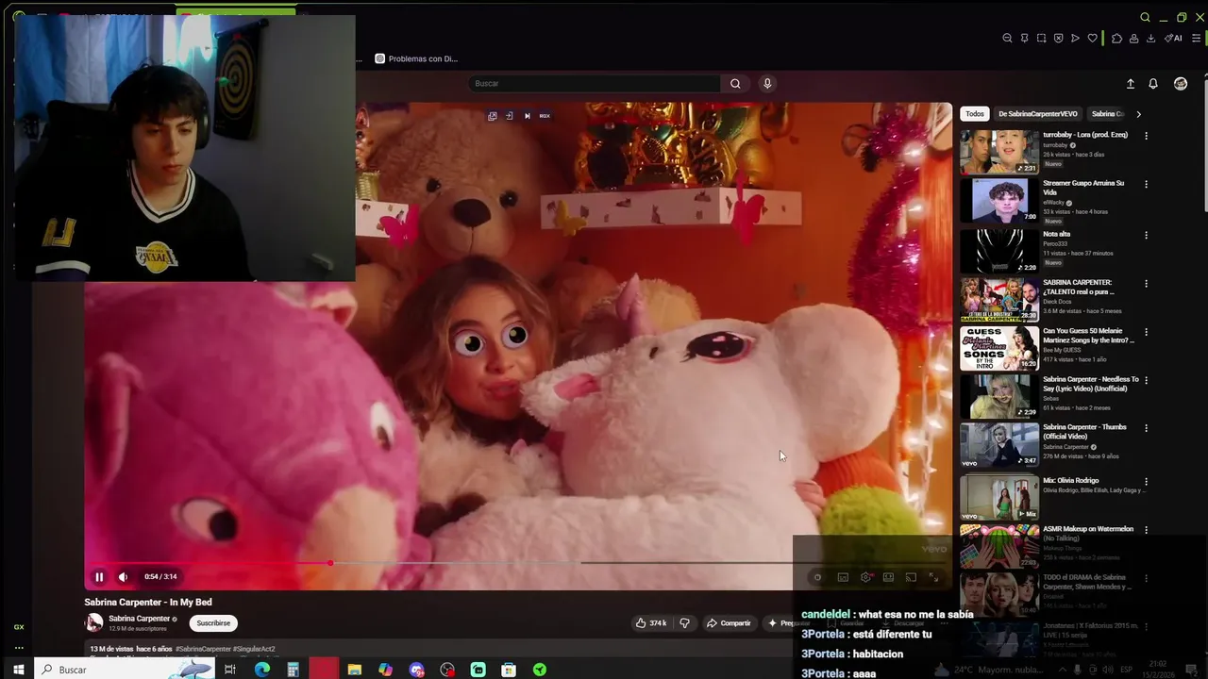Open options for Melanie Martinez quiz video
Viewport: 1208px width, 679px height.
[x=1147, y=332]
